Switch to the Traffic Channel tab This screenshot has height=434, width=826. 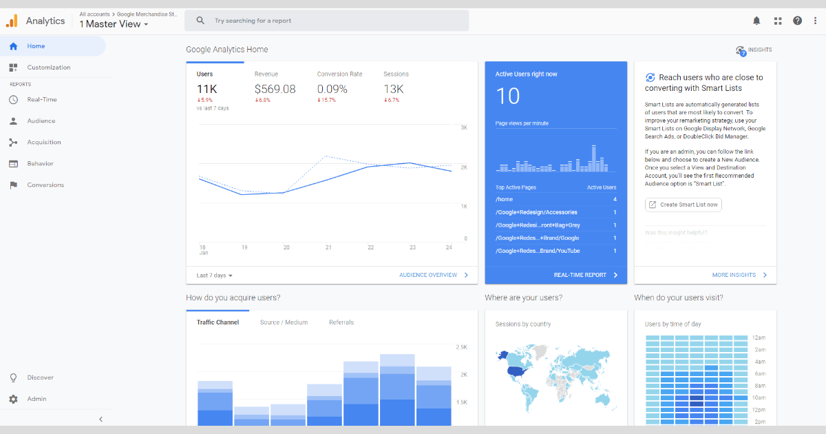(218, 322)
